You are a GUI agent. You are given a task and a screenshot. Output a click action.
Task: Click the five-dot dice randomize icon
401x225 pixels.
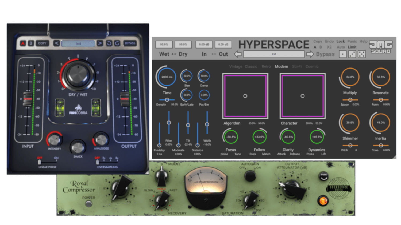[x=362, y=54]
